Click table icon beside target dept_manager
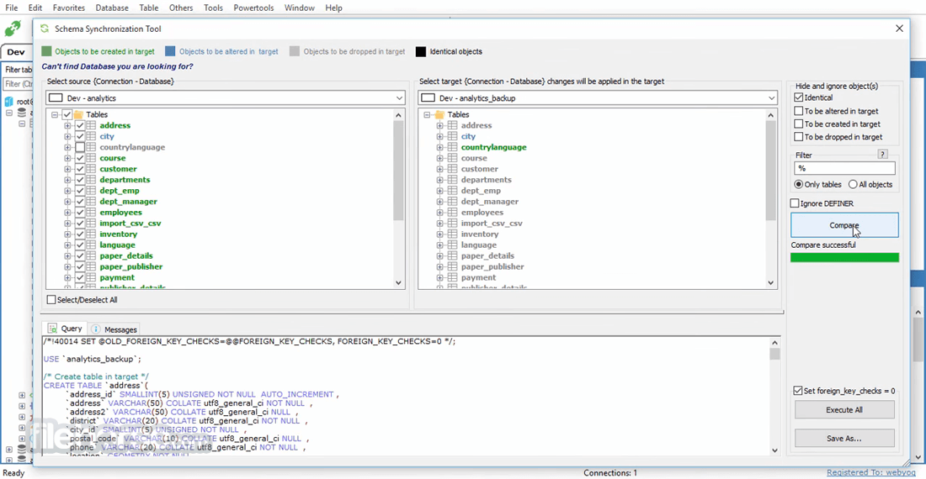 coord(452,202)
